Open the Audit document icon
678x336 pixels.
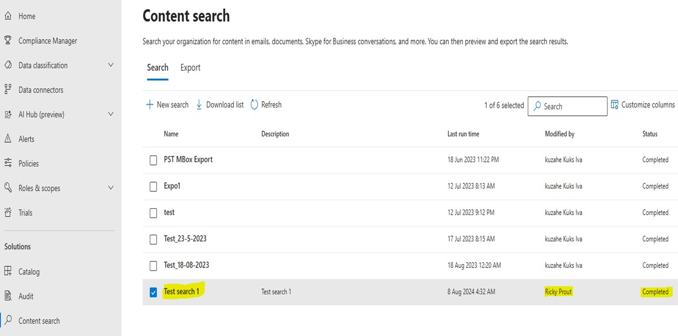pyautogui.click(x=8, y=296)
